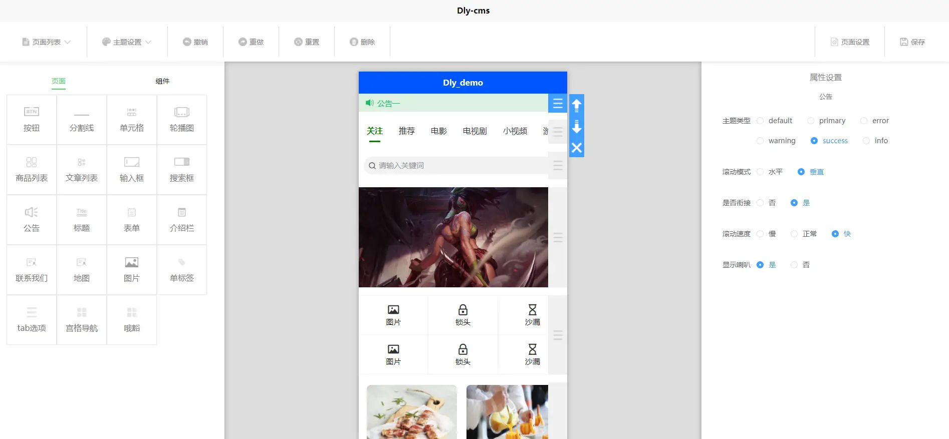Add the 联系我们 contact component
Screen dimensions: 949x439
click(x=32, y=270)
